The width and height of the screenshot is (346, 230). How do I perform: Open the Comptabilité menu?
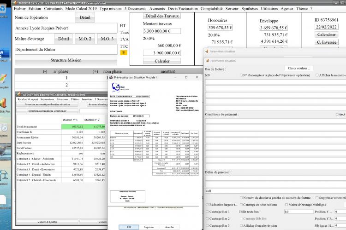(x=211, y=9)
